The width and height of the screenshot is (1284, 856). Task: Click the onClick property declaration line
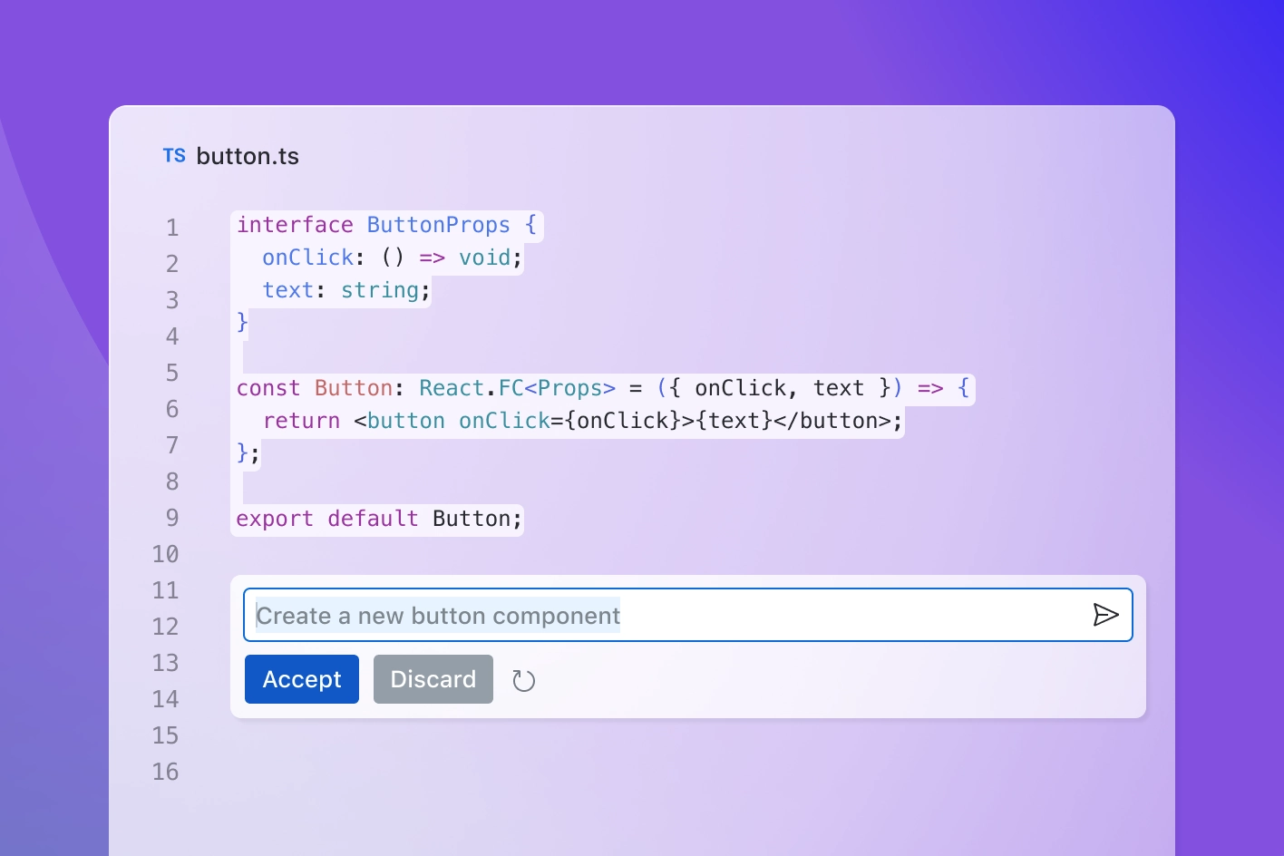tap(390, 258)
